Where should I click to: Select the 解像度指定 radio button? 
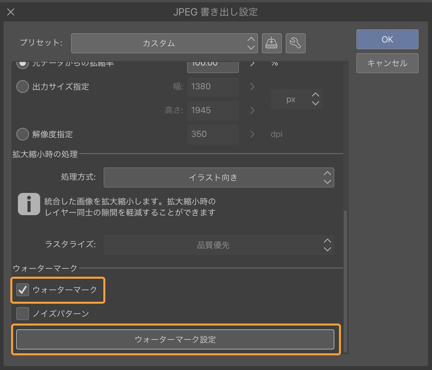click(x=22, y=134)
